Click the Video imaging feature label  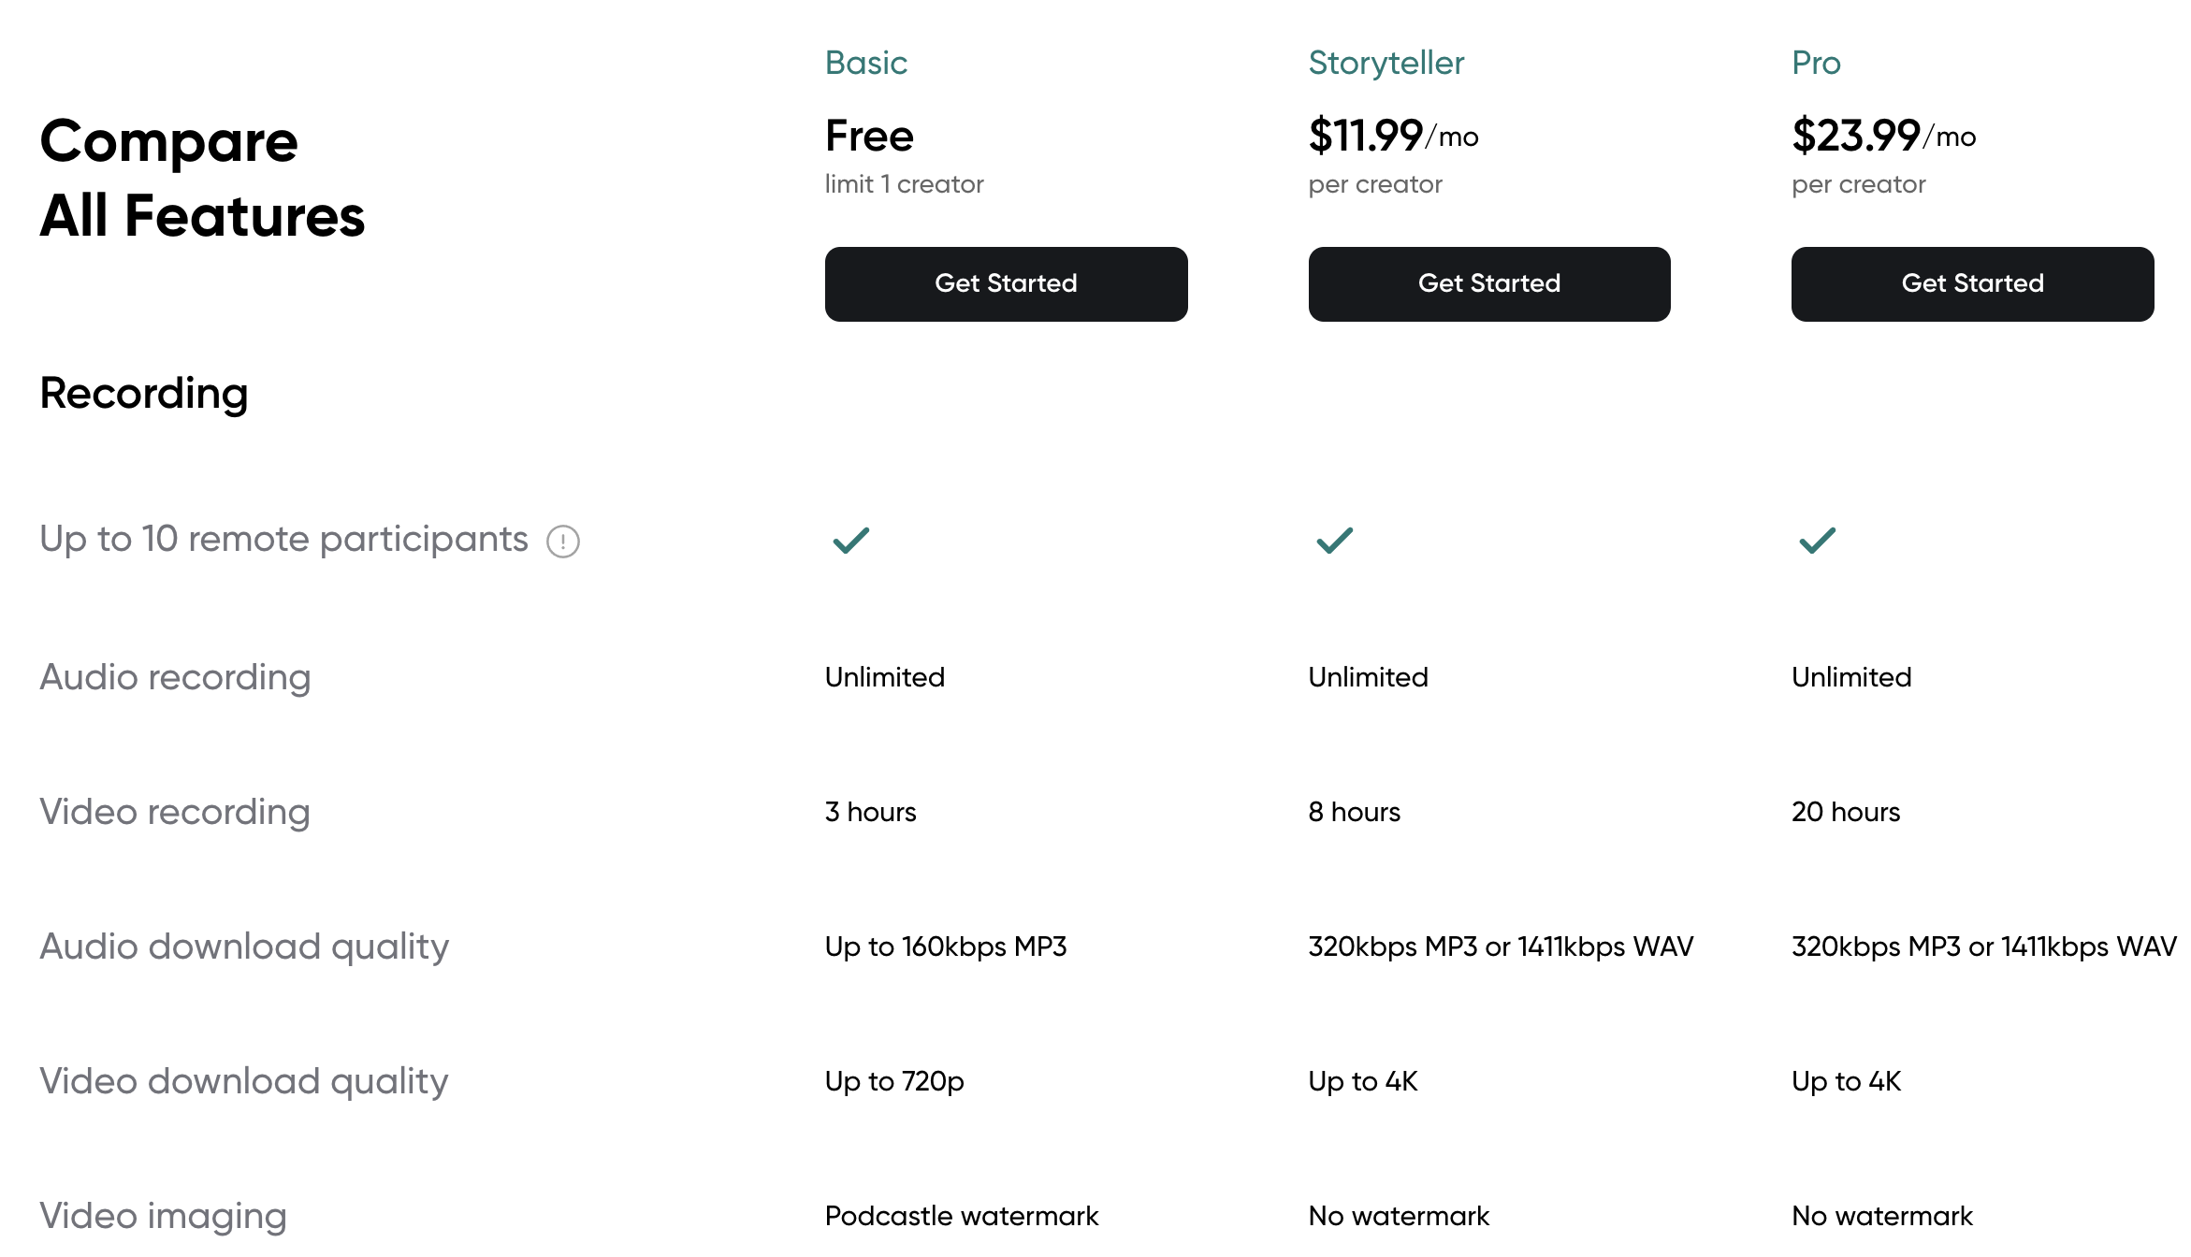click(164, 1216)
